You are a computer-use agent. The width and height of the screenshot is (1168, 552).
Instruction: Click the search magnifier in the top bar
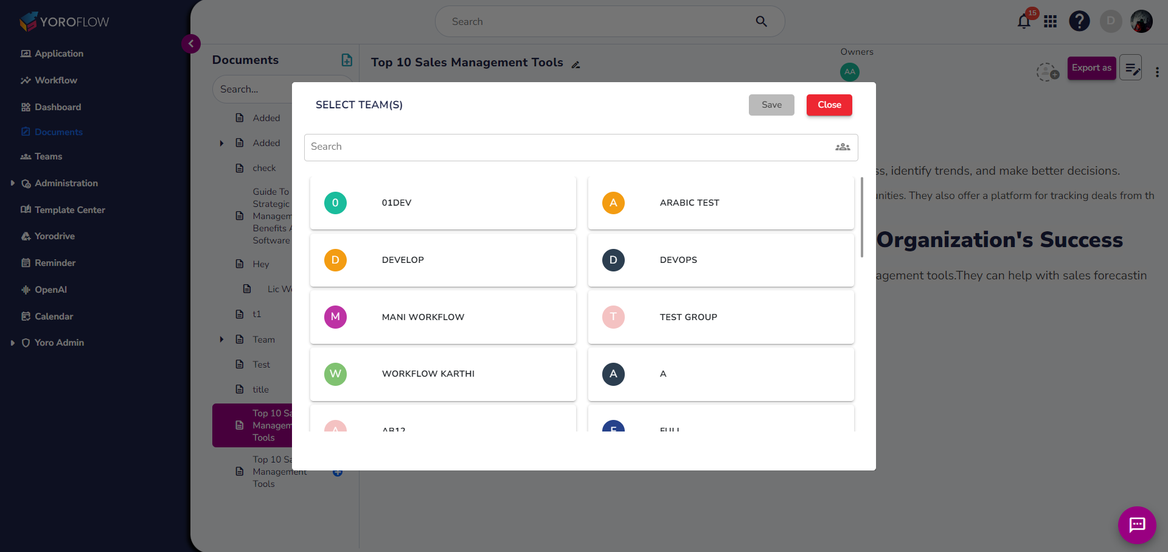761,21
